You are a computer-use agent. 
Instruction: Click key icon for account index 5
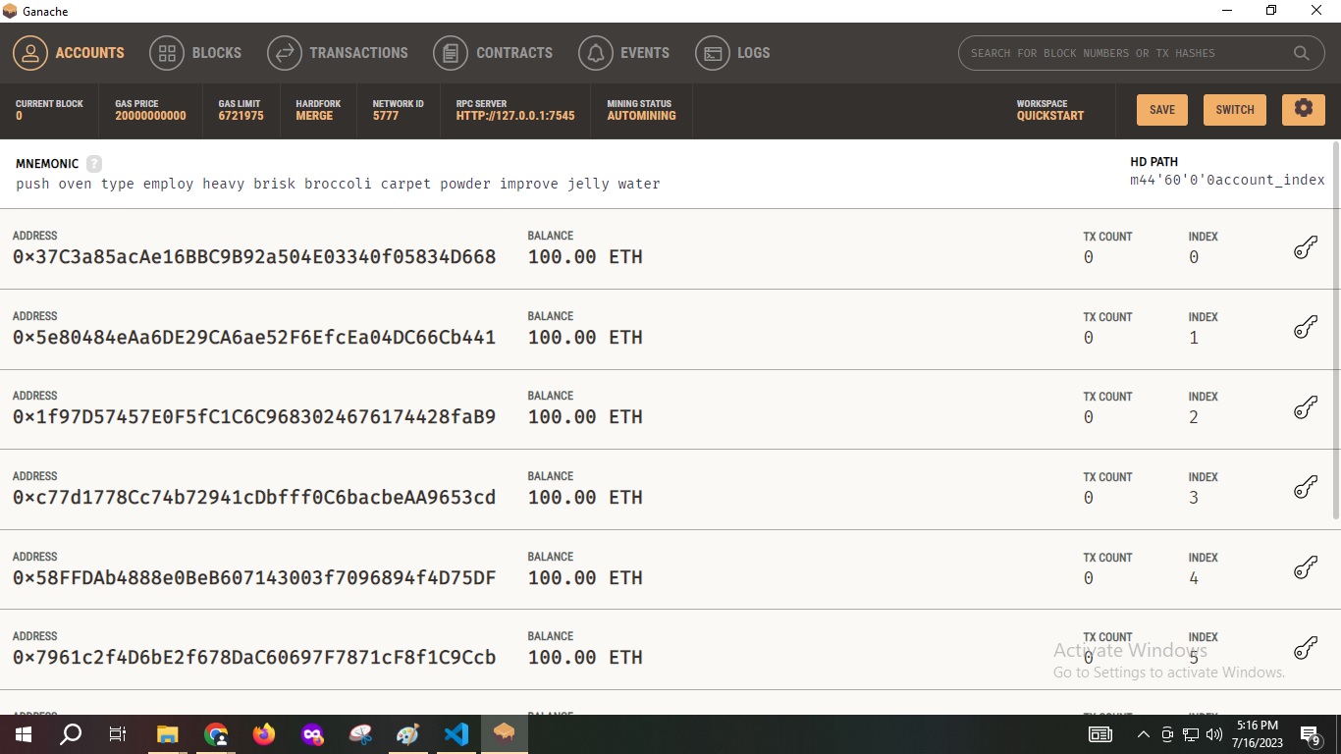[x=1305, y=648]
